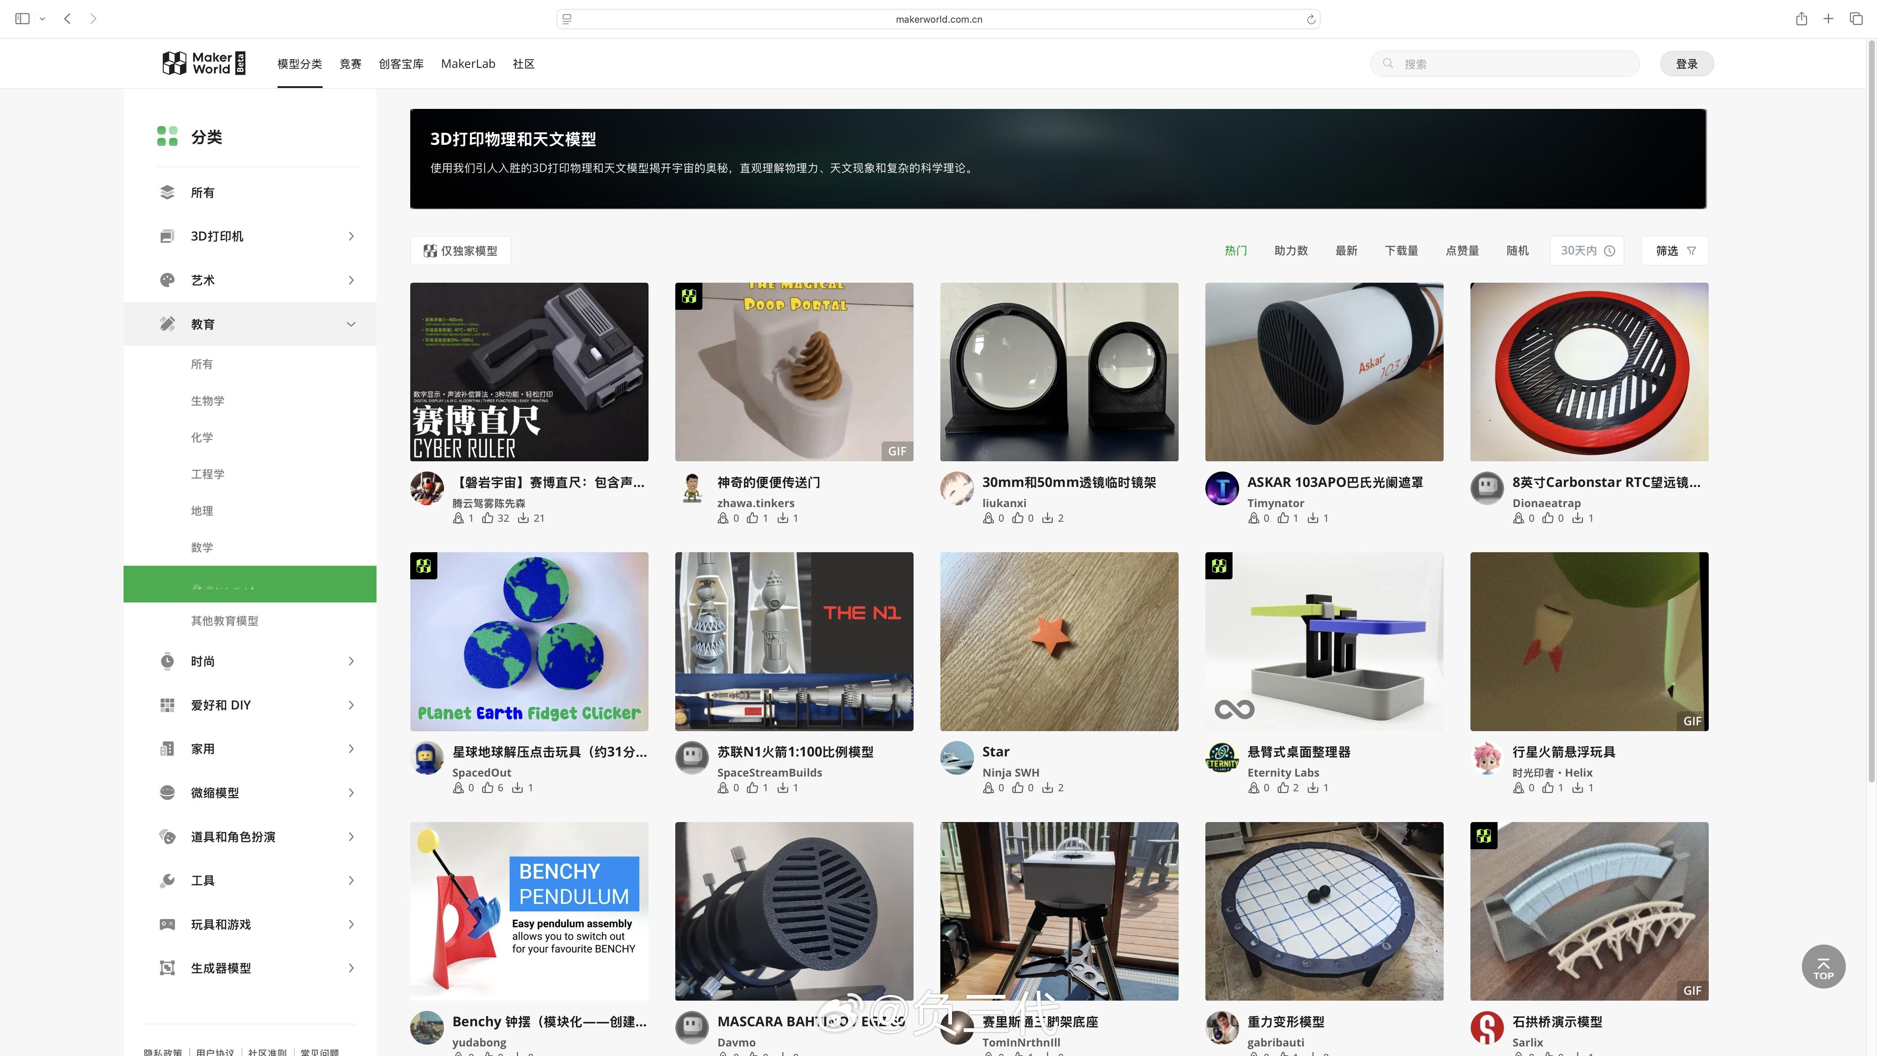This screenshot has height=1056, width=1877.
Task: Click the MakerWorld logo icon
Action: pos(175,63)
